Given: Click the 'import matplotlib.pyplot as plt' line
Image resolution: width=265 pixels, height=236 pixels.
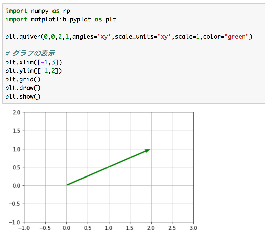Looking at the screenshot, I should (61, 19).
